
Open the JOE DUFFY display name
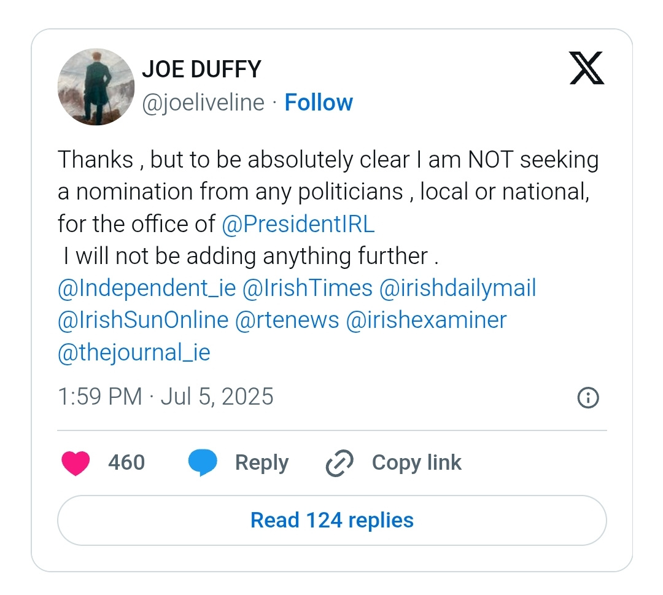tap(202, 69)
